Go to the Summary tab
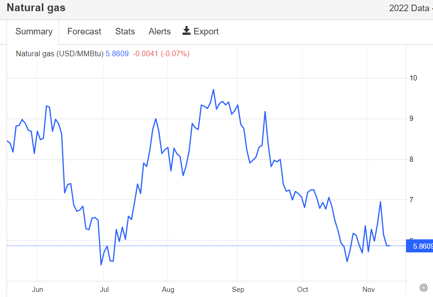This screenshot has width=433, height=297. click(x=33, y=32)
